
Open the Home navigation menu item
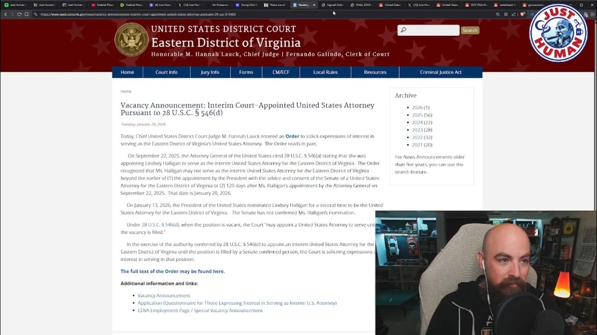127,72
